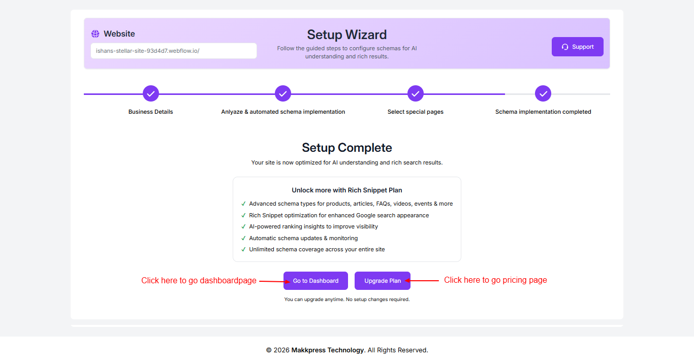Viewport: 694px width, 364px height.
Task: Click green check beside Automatic schema updates
Action: tap(244, 238)
